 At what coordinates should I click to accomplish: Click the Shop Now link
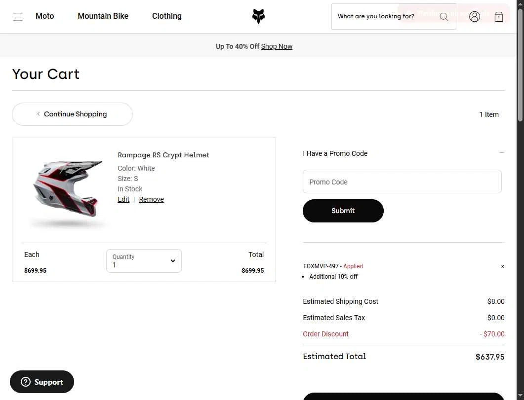[277, 46]
